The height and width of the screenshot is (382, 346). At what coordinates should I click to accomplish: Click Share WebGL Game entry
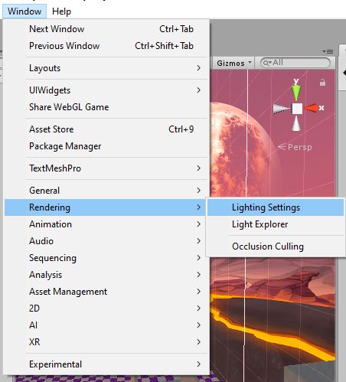106,107
